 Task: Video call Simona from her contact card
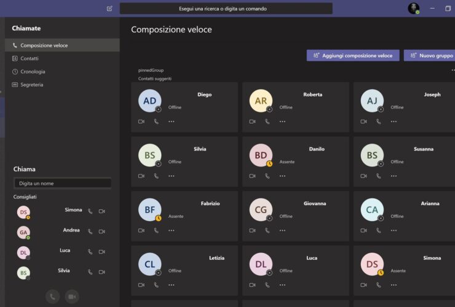pyautogui.click(x=363, y=285)
